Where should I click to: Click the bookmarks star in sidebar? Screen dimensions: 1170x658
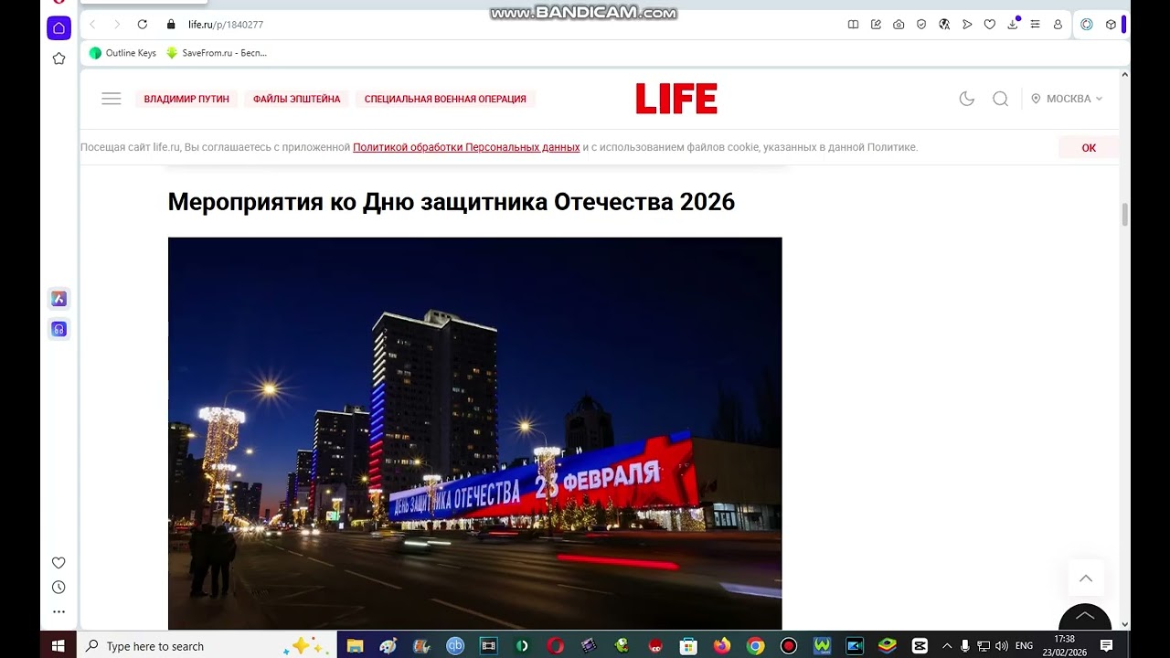[58, 58]
